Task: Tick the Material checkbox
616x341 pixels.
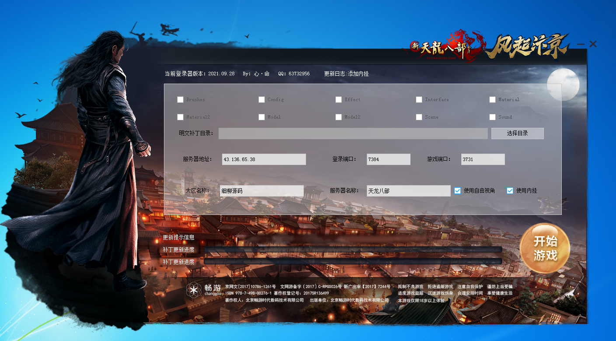Action: coord(492,99)
